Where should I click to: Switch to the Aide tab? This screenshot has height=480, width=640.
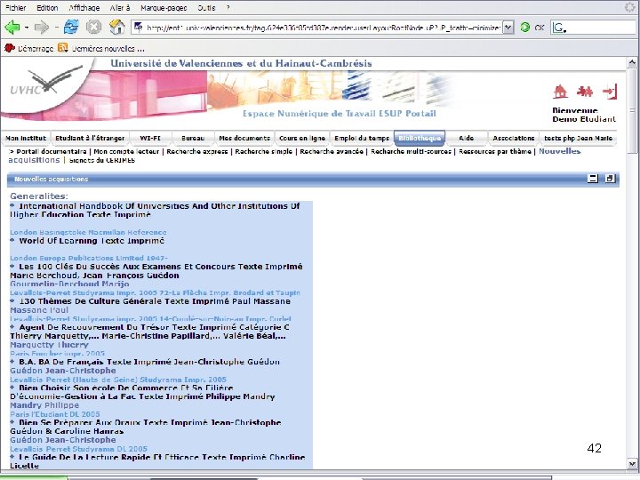(x=466, y=138)
